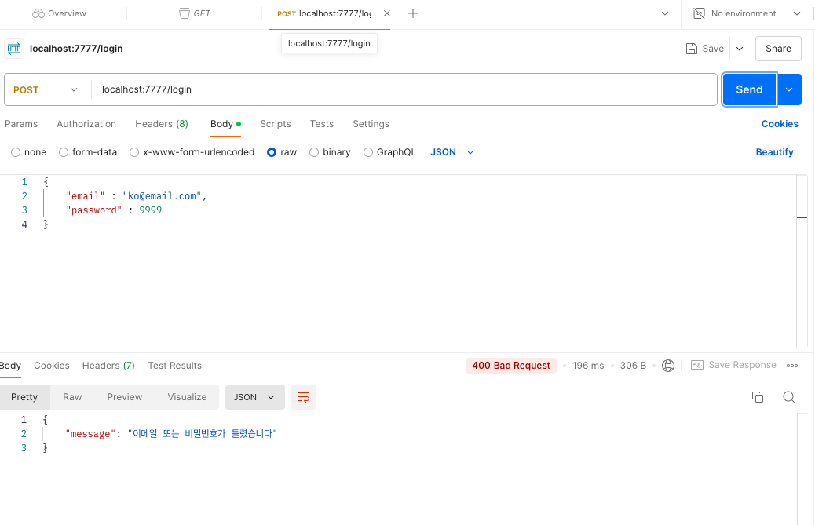Viewport: 815px width, 525px height.
Task: Copy the response body with copy icon
Action: click(x=758, y=397)
